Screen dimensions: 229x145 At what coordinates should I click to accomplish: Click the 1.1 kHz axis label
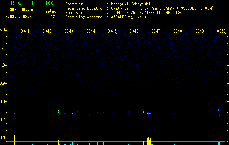(3, 47)
